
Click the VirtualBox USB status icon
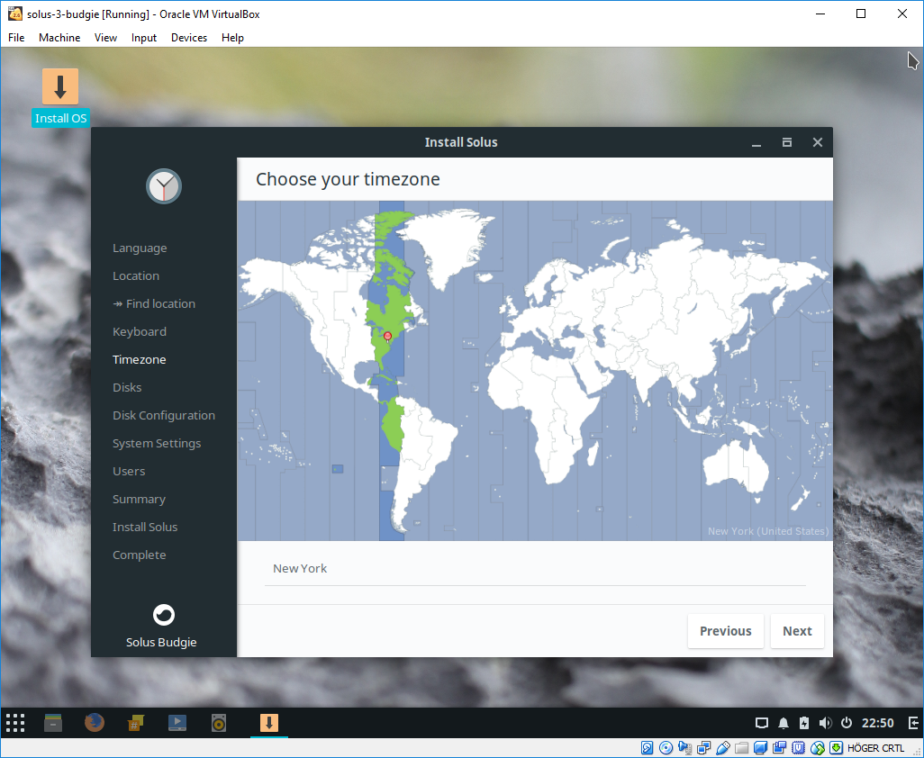[x=722, y=748]
